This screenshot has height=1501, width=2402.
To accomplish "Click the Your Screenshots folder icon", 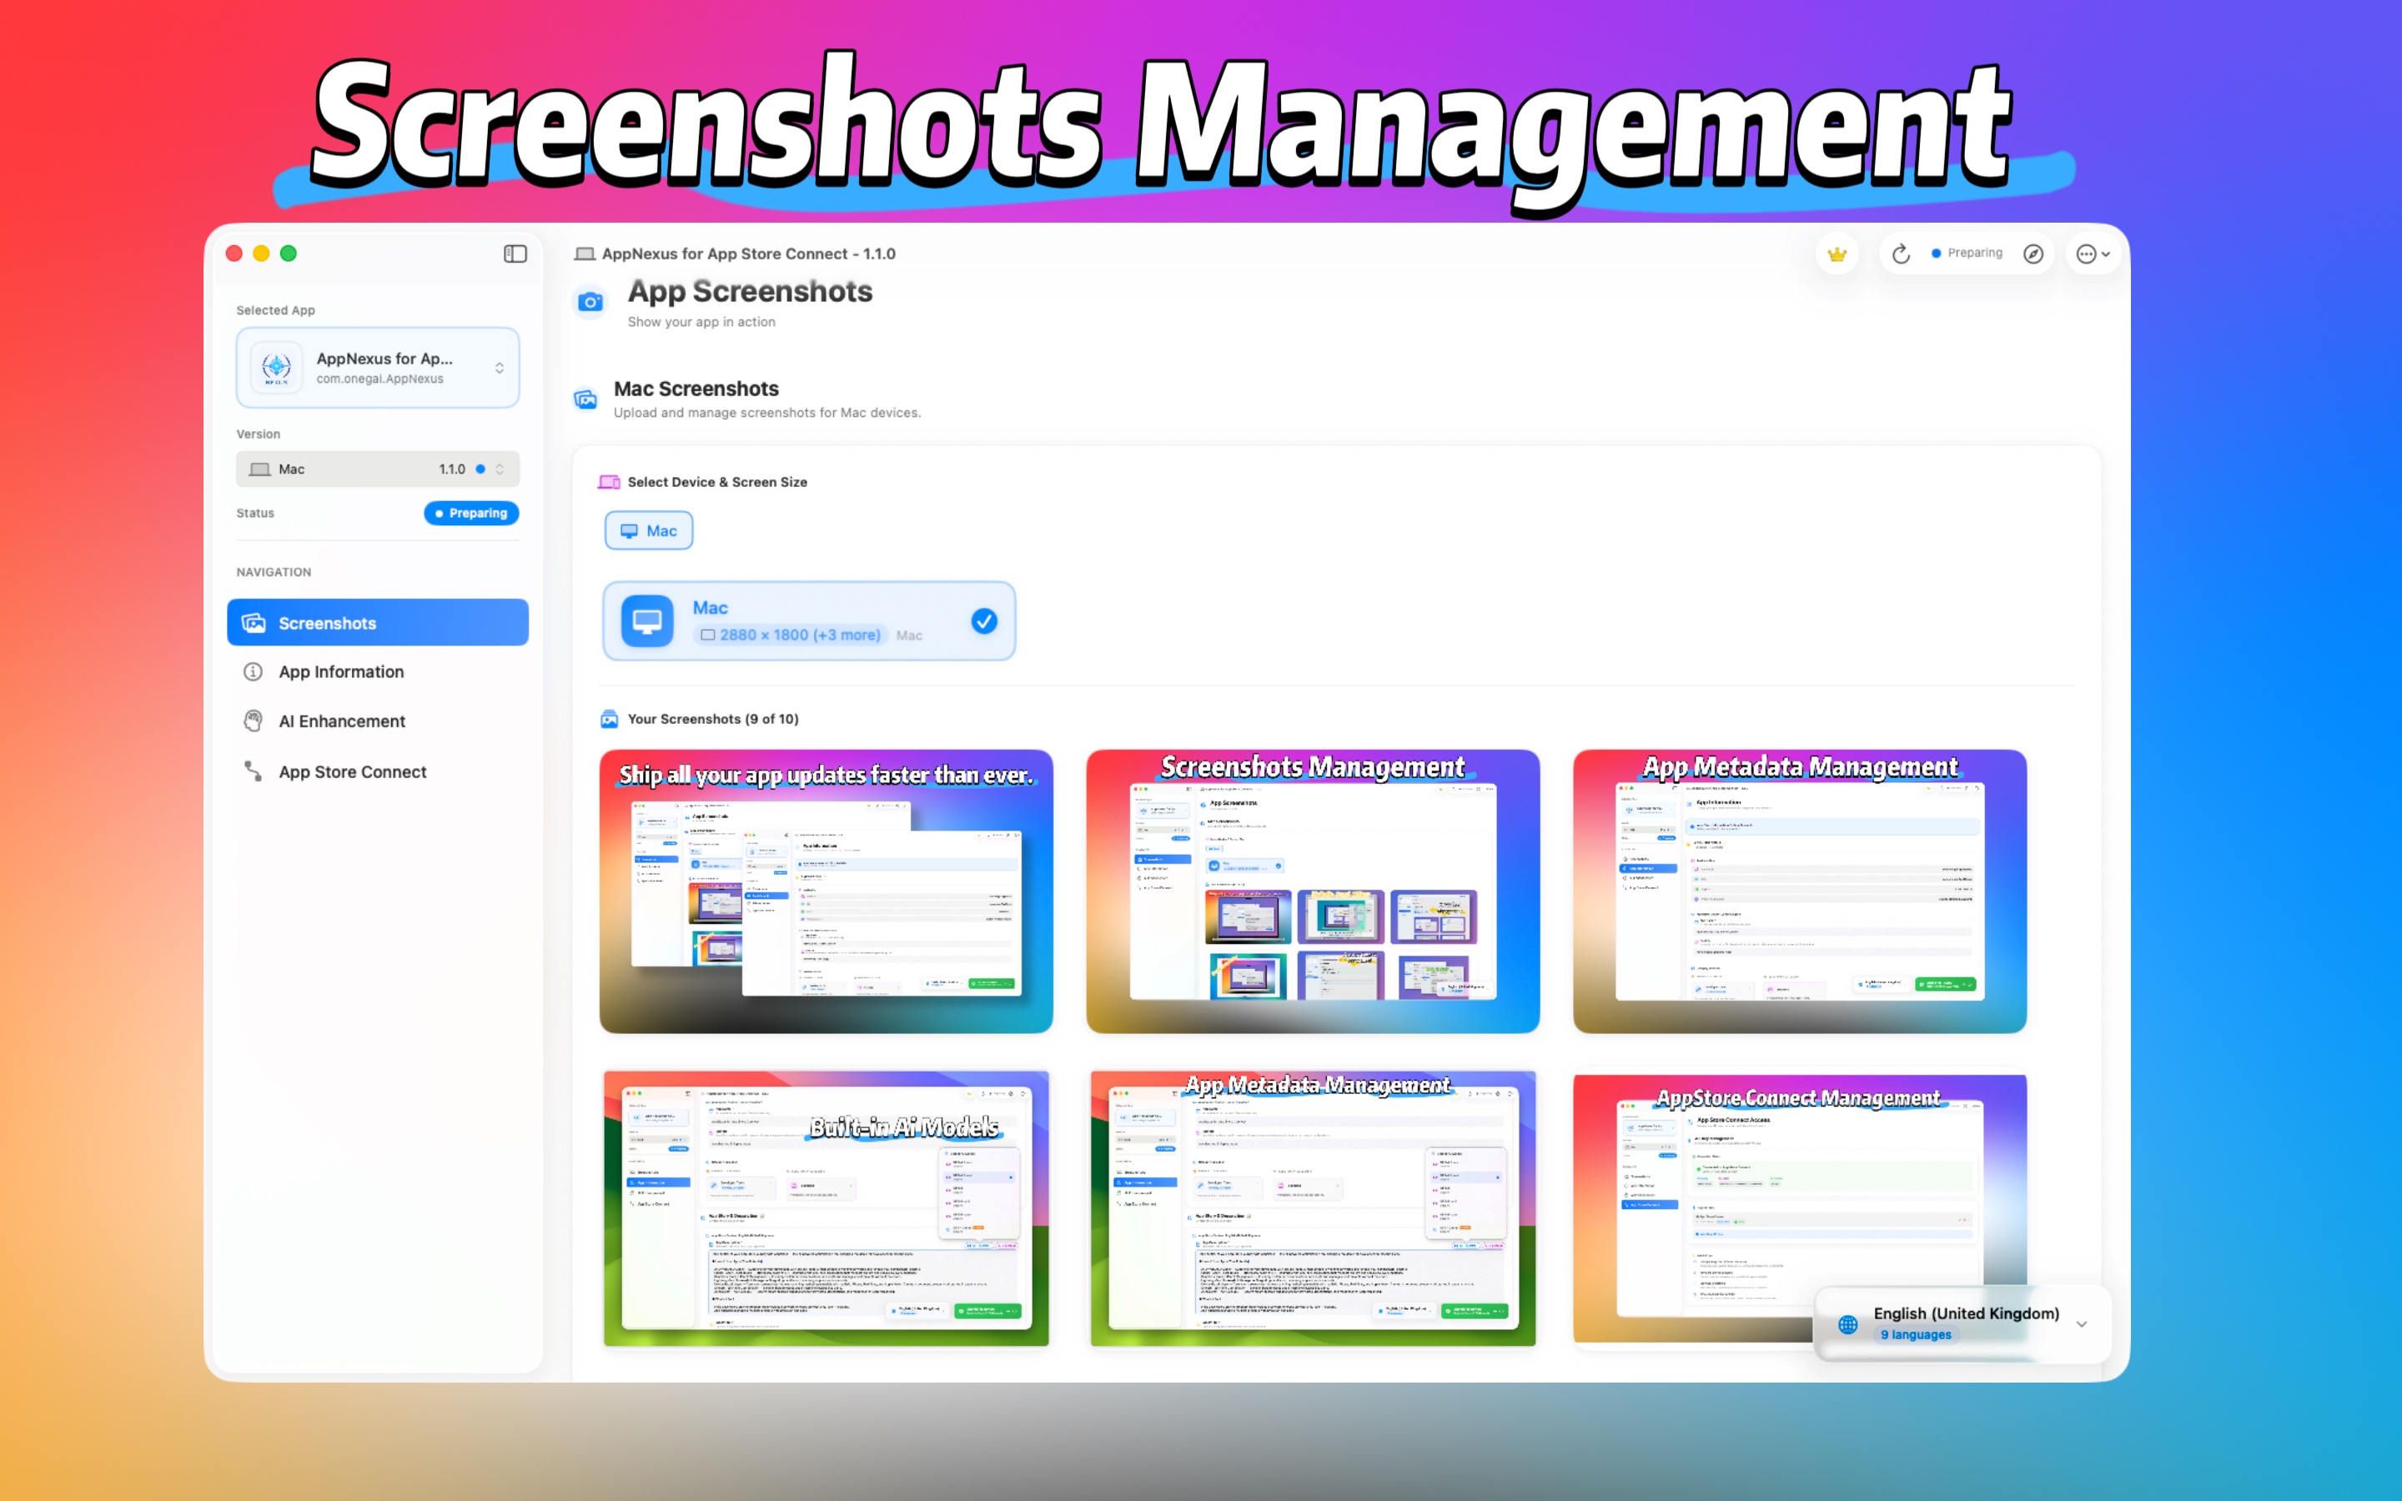I will coord(609,719).
